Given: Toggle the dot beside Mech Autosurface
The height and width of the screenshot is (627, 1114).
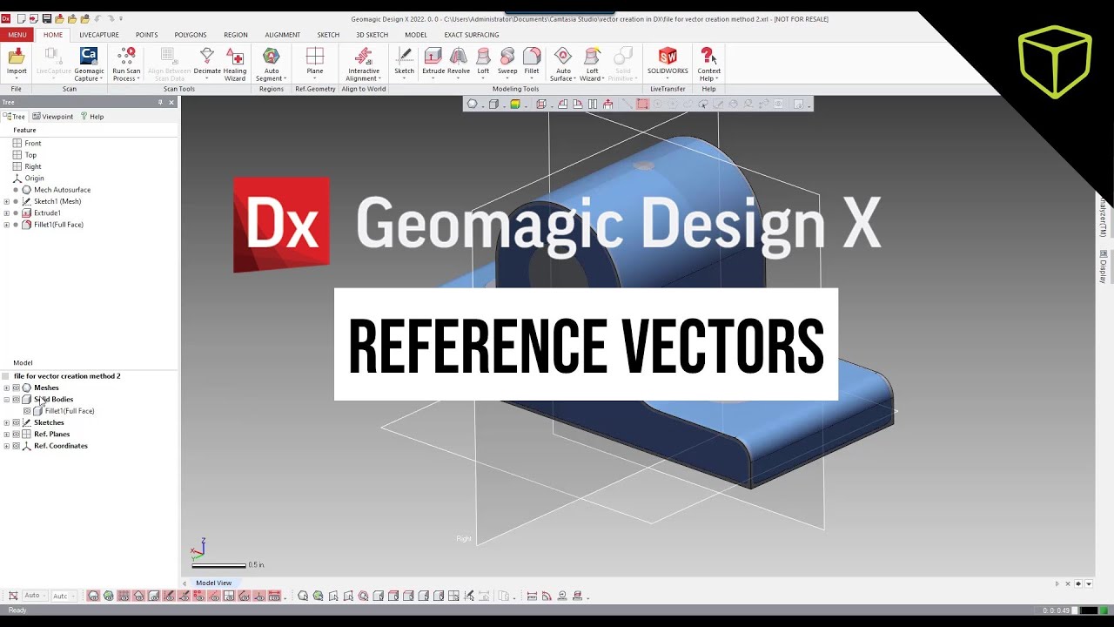Looking at the screenshot, I should pyautogui.click(x=16, y=190).
